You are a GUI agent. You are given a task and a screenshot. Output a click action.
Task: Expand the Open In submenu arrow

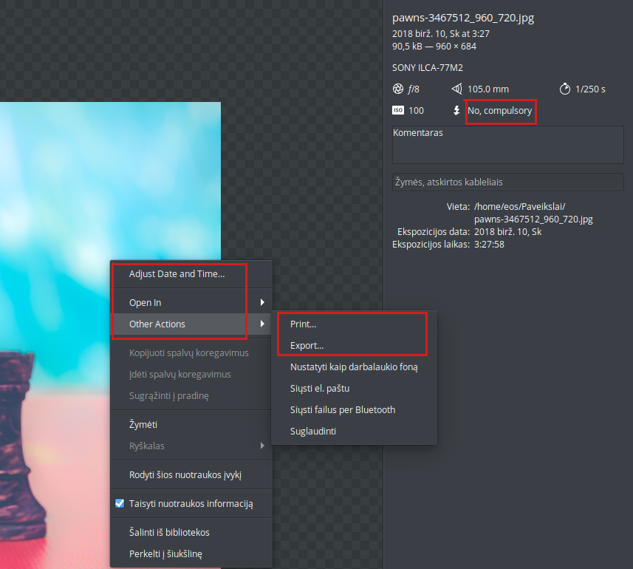[x=262, y=302]
